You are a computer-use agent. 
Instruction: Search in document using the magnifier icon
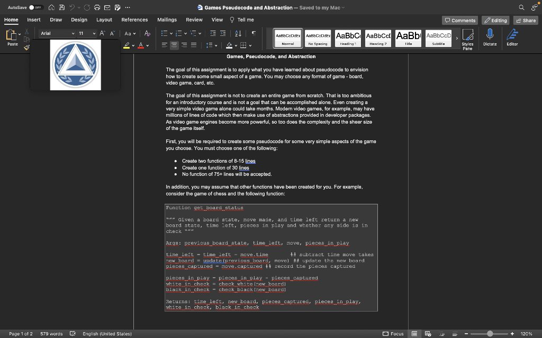(x=521, y=7)
